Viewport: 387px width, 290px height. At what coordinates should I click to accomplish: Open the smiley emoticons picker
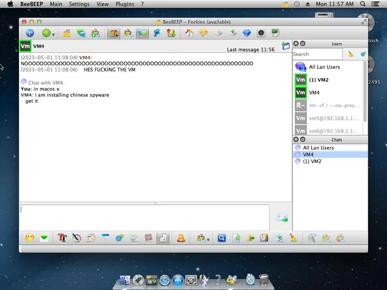(x=30, y=238)
